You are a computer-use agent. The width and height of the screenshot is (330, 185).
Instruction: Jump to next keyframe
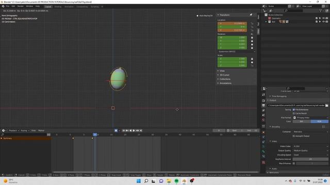(x=138, y=131)
